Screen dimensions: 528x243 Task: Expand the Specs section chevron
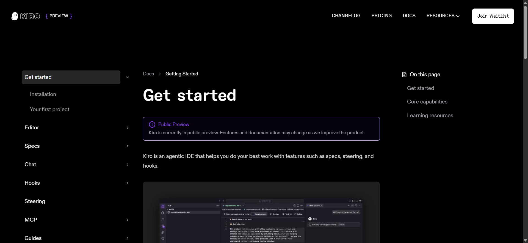pos(128,146)
